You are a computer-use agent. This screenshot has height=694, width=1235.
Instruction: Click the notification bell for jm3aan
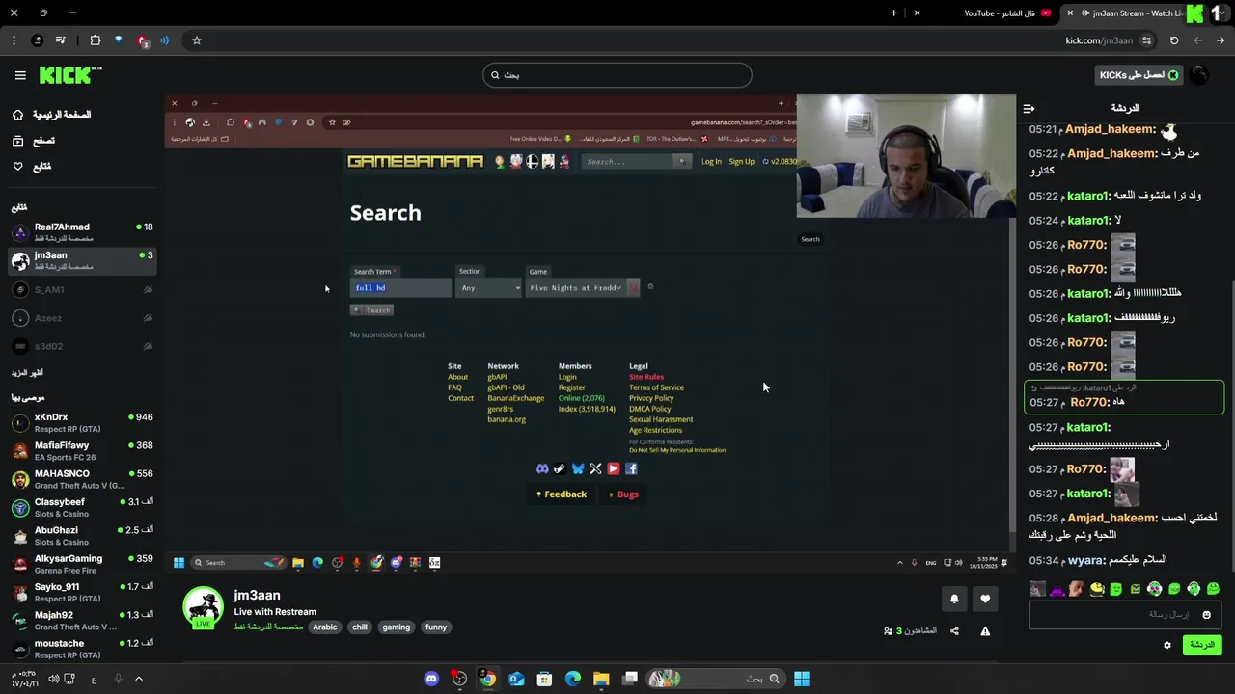pos(954,599)
